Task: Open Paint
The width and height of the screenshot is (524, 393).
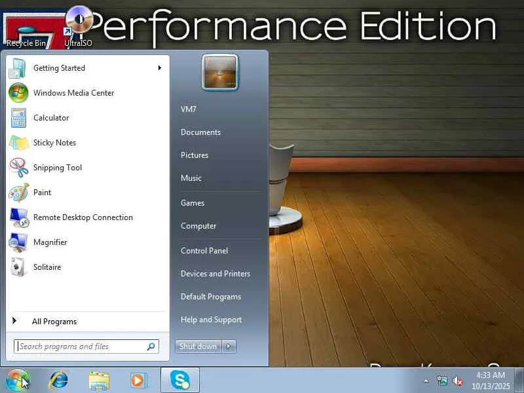Action: [88, 193]
